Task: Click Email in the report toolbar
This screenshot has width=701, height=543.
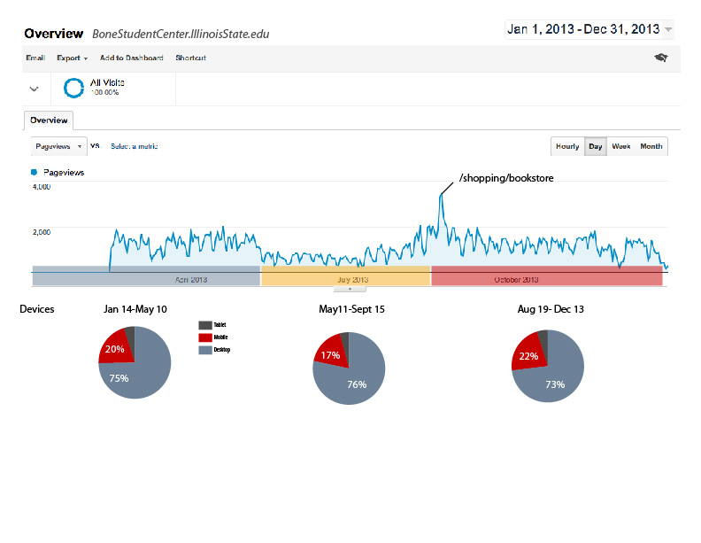Action: [35, 58]
